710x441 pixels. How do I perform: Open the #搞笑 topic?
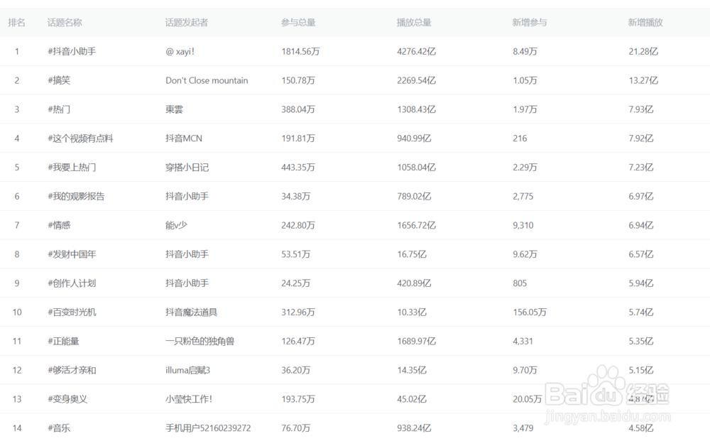[60, 80]
